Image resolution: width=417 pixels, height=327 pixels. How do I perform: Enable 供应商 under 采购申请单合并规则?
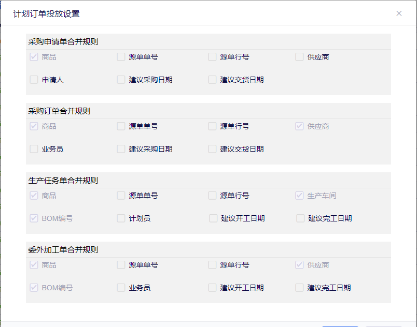click(x=299, y=57)
